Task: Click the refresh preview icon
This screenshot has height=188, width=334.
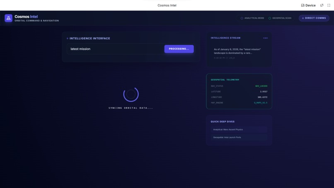Action: point(322,5)
